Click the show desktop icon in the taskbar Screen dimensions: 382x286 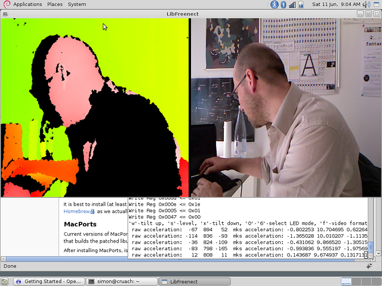4,281
